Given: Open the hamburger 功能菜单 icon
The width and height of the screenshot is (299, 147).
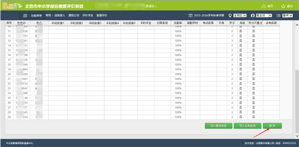Looking at the screenshot, I should 25,16.
